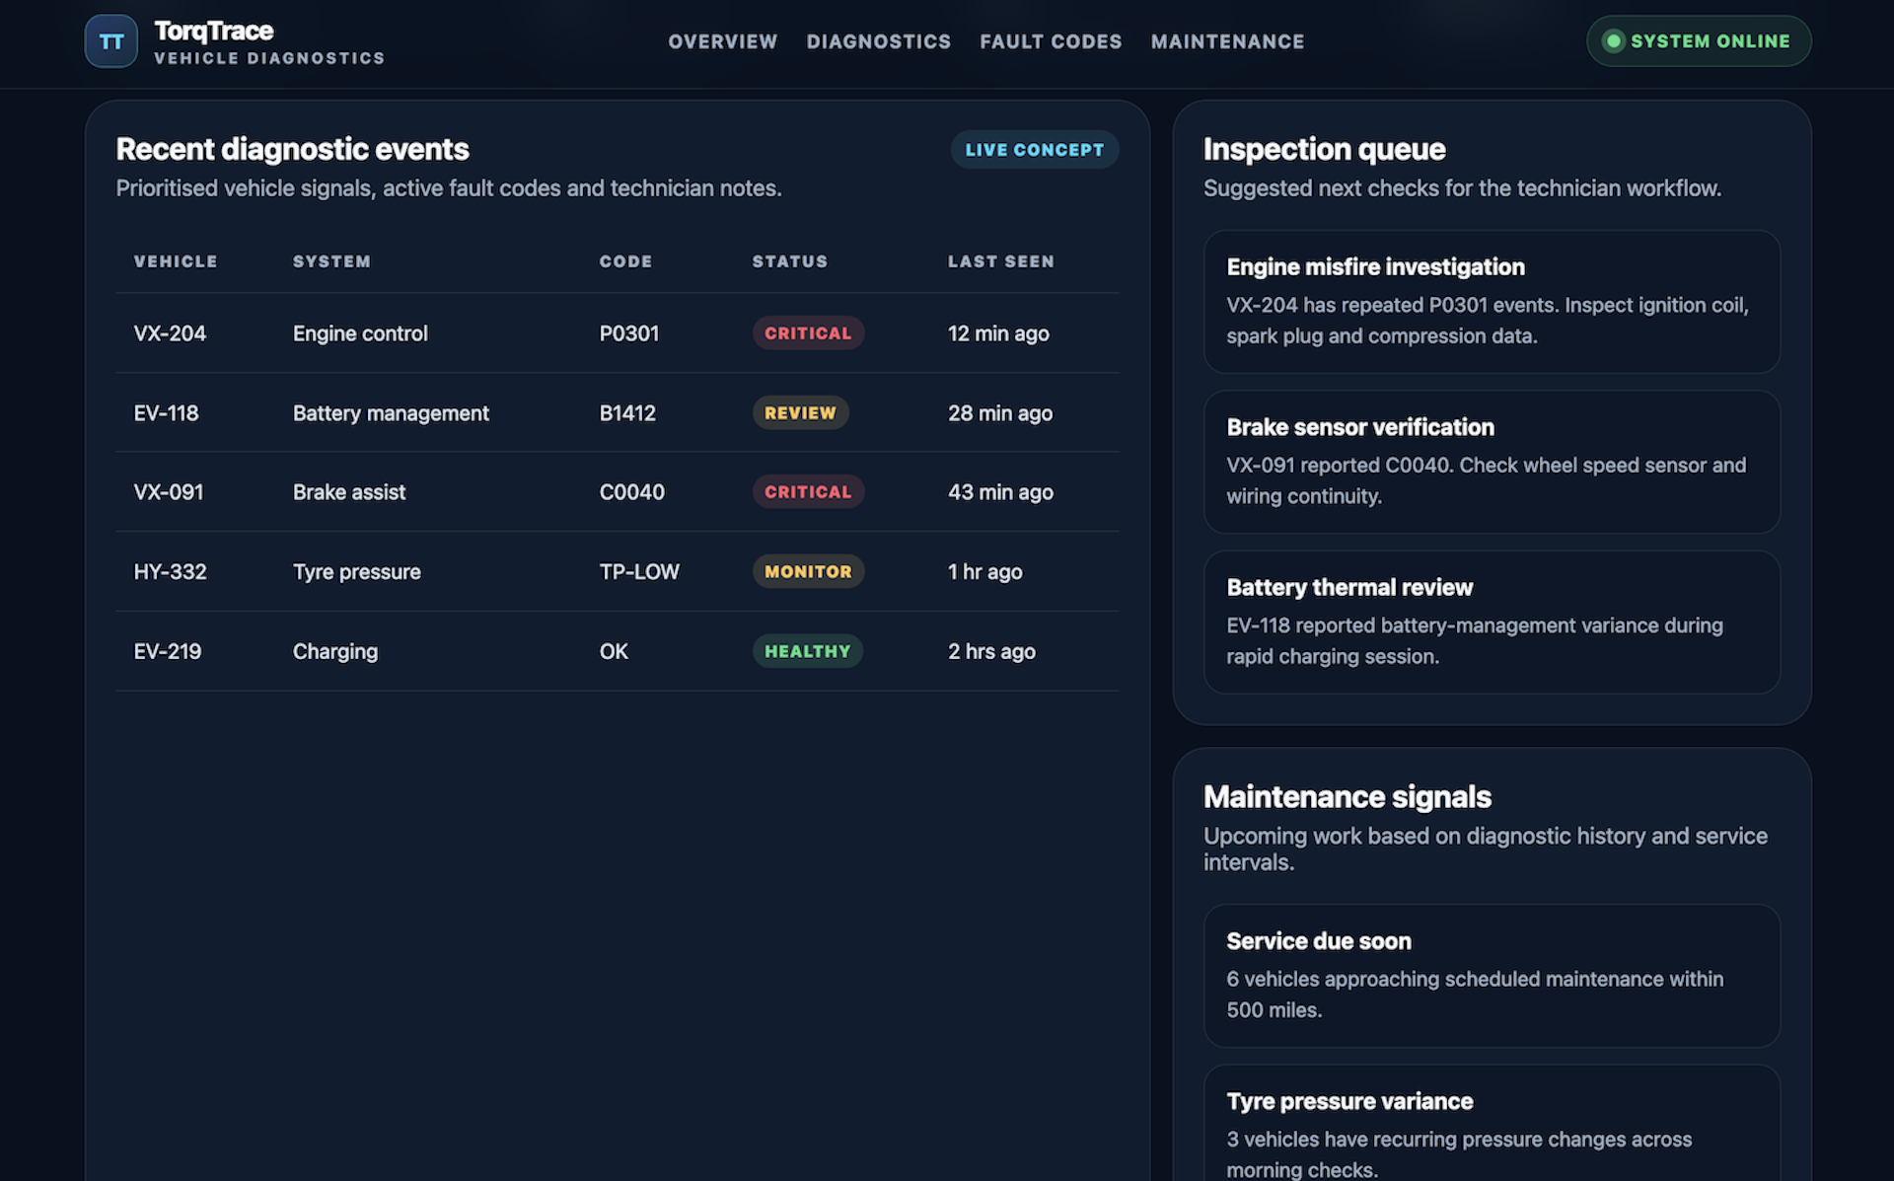This screenshot has height=1181, width=1894.
Task: Select the HY-332 vehicle cell
Action: click(170, 572)
